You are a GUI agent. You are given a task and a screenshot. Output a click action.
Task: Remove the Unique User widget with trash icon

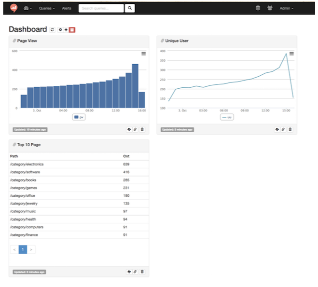(x=290, y=129)
